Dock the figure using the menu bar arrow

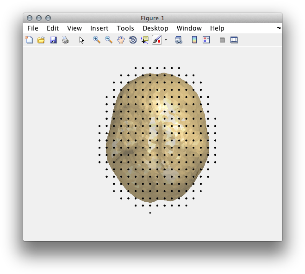[x=279, y=28]
